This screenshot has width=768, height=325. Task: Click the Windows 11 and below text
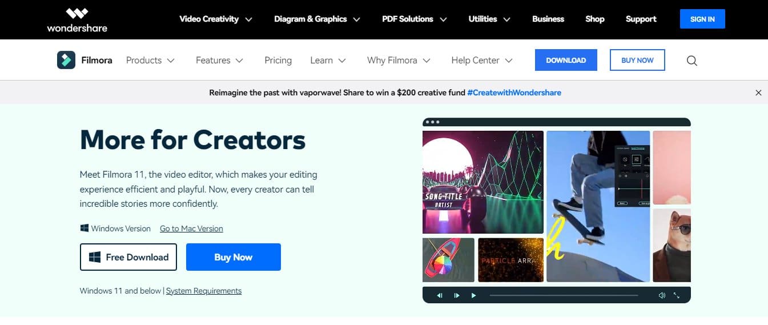(120, 291)
